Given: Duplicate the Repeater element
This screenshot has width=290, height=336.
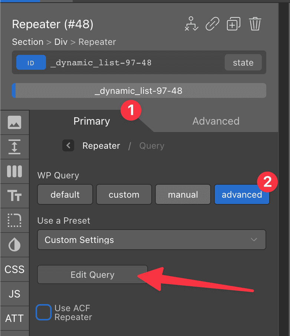Looking at the screenshot, I should click(233, 24).
